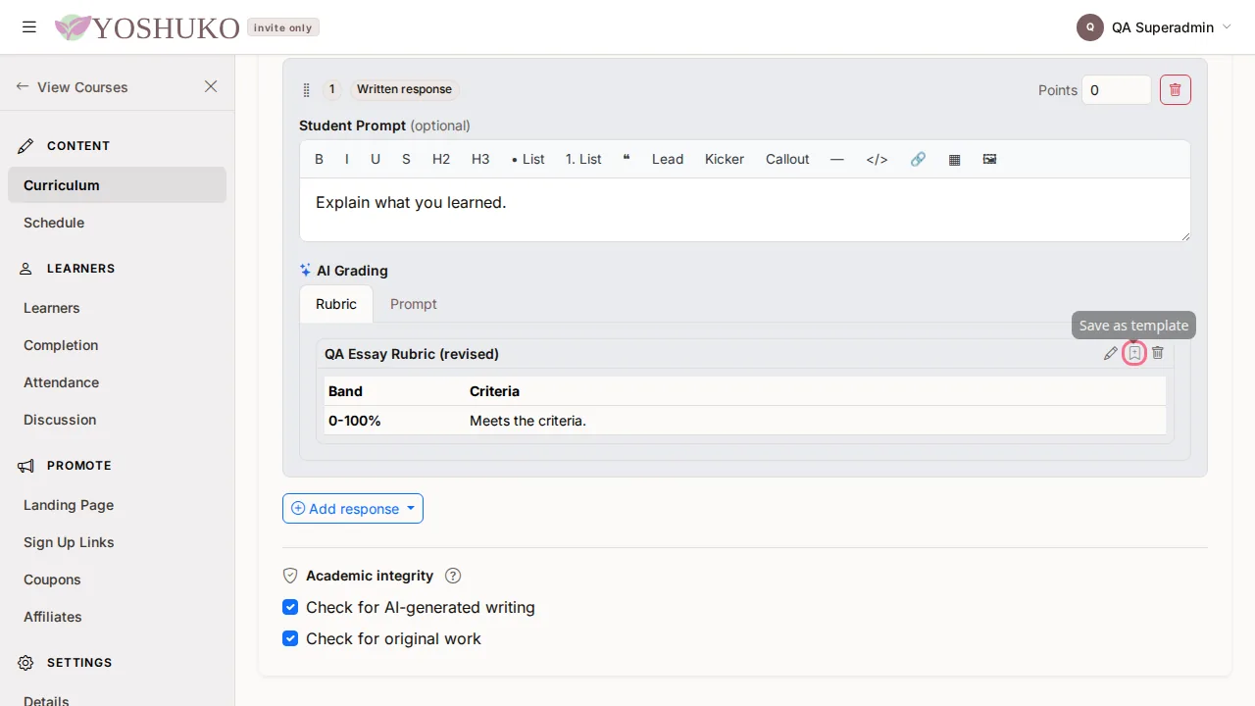Delete the QA Essay Rubric
1255x706 pixels.
click(1158, 353)
